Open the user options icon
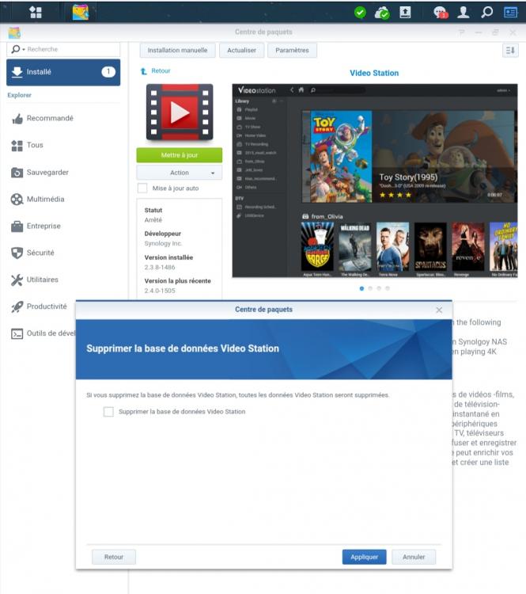This screenshot has height=594, width=526. 464,13
